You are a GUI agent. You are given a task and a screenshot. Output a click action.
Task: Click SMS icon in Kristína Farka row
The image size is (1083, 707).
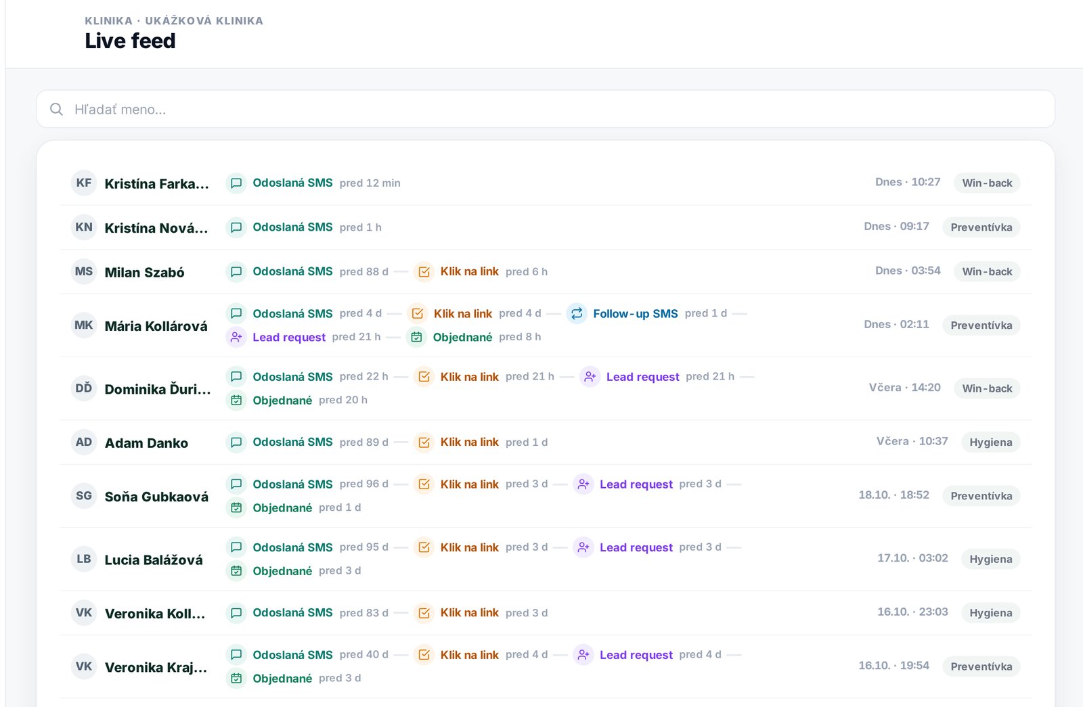[x=236, y=183]
